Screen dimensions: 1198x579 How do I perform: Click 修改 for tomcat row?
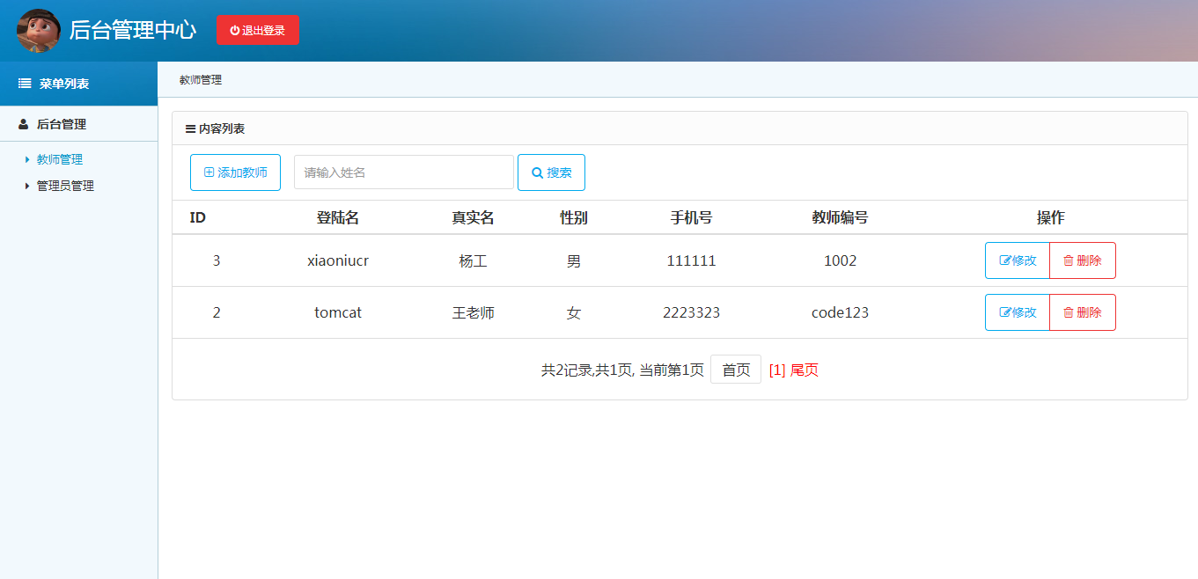[1018, 312]
